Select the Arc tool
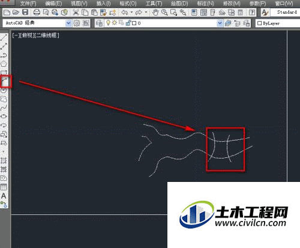The image size is (300, 248). (4, 81)
